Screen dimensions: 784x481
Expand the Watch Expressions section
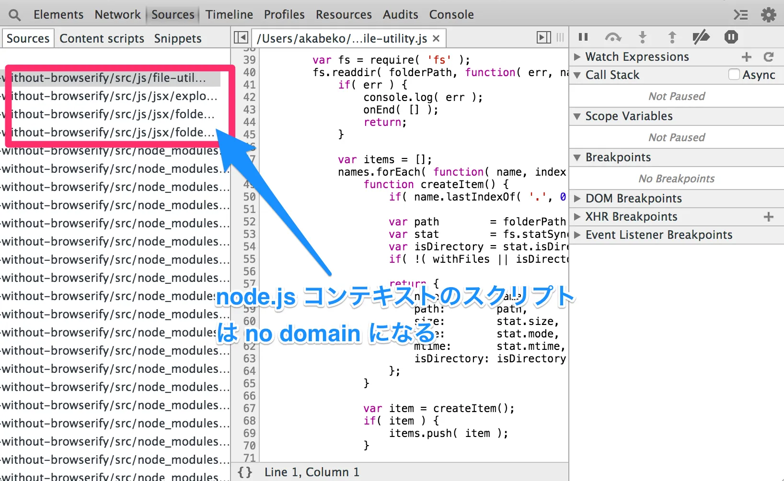(x=577, y=56)
